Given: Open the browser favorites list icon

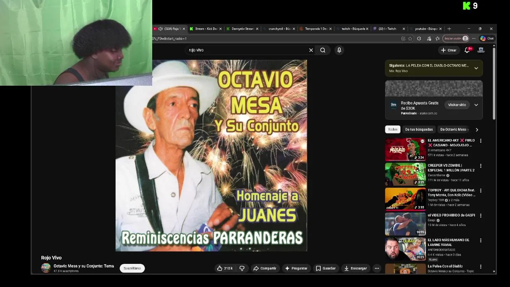Looking at the screenshot, I should pos(437,39).
